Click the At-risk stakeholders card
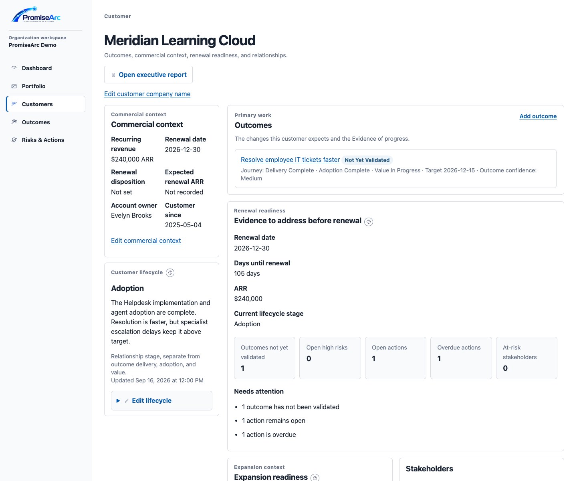Screen dimensions: 577x481 (x=527, y=358)
